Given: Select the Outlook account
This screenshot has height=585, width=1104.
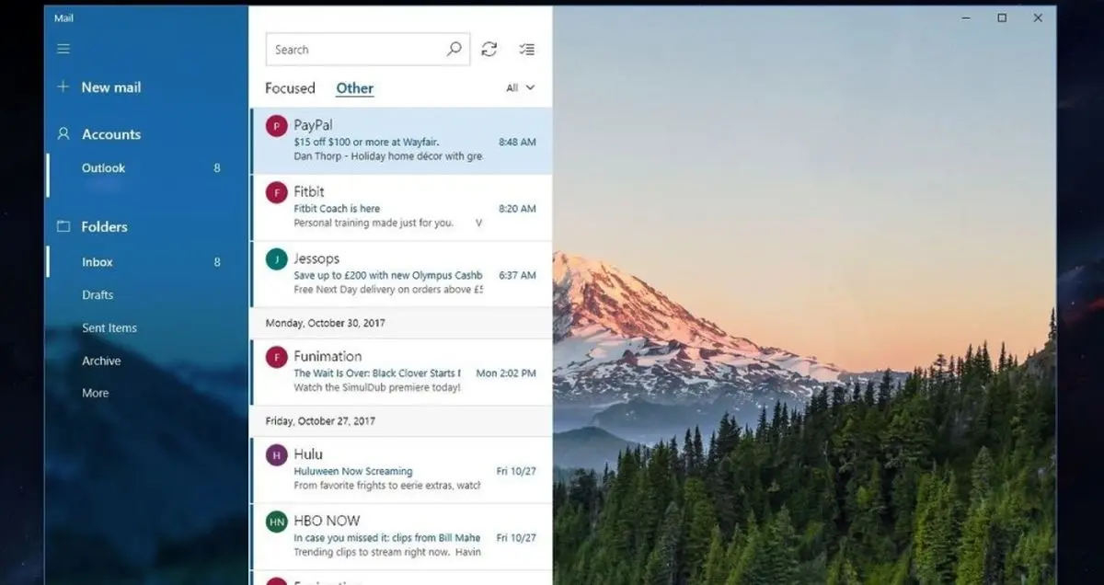Looking at the screenshot, I should pos(103,168).
